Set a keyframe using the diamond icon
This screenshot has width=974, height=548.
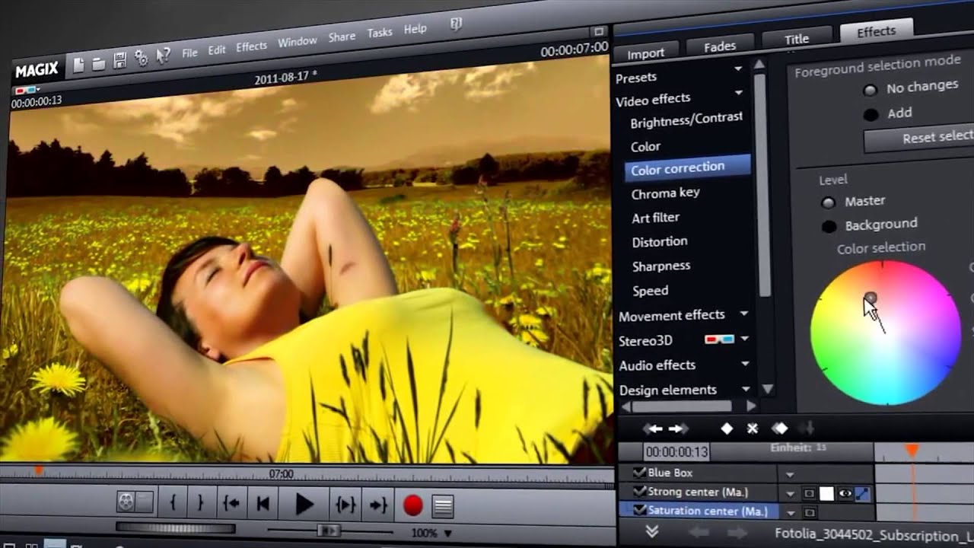click(727, 429)
